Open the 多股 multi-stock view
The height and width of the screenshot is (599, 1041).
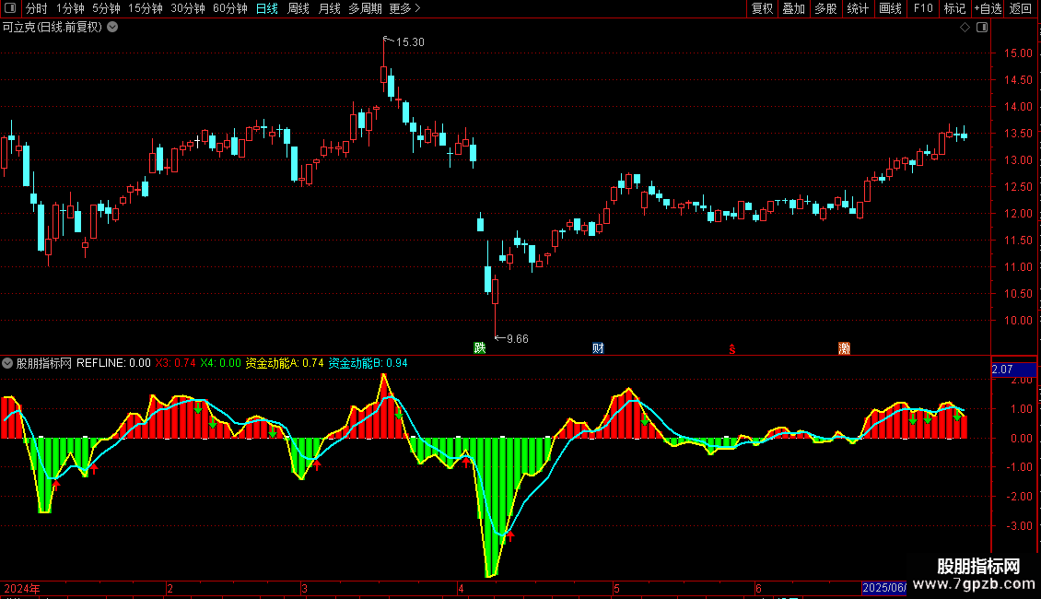[x=826, y=8]
